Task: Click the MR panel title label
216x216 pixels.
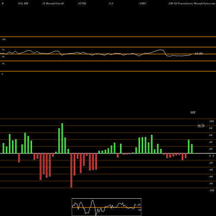Action: tap(193, 112)
